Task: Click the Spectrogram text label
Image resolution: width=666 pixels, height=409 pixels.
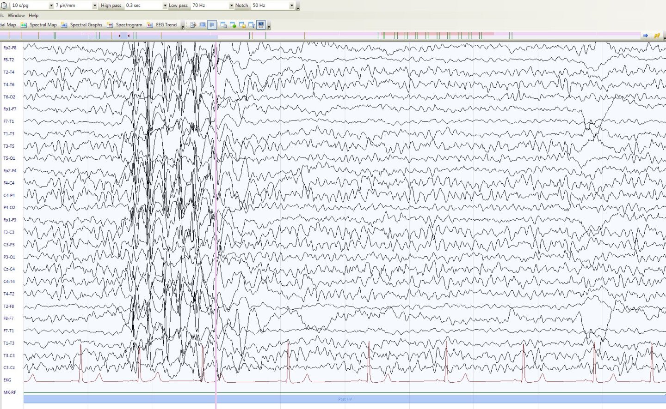Action: [x=129, y=25]
